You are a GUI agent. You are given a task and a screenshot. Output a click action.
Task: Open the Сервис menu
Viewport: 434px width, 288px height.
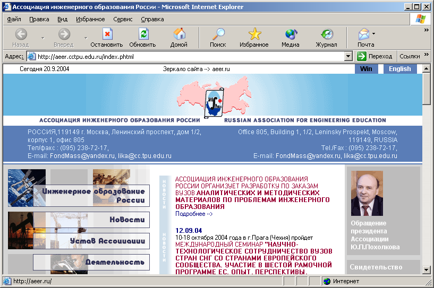123,19
